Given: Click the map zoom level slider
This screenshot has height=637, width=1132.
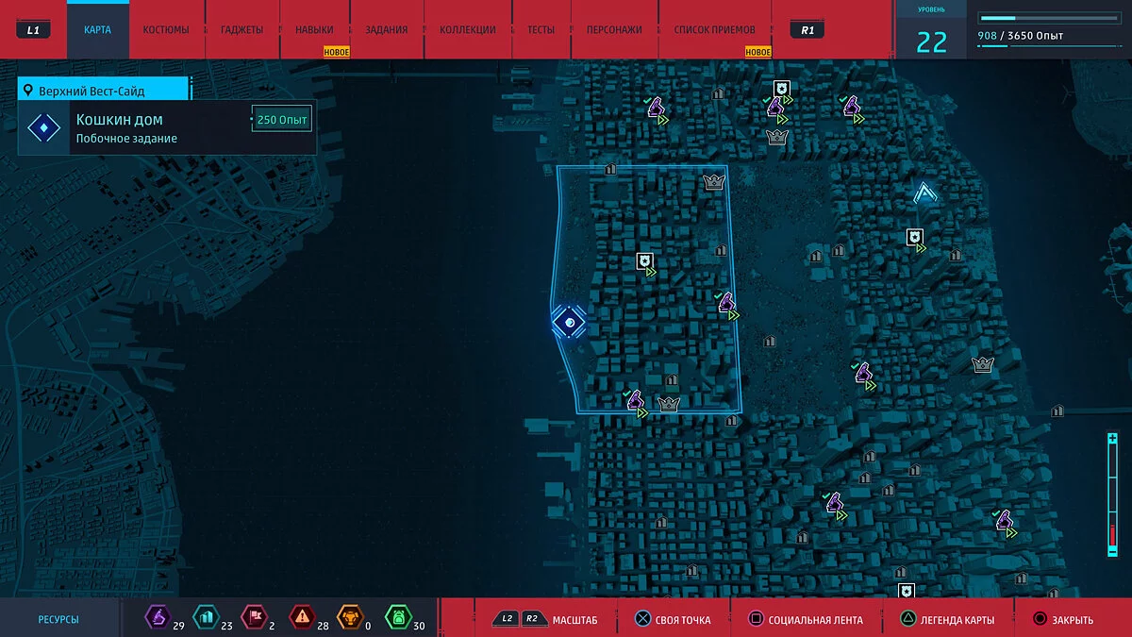Looking at the screenshot, I should [x=1113, y=496].
